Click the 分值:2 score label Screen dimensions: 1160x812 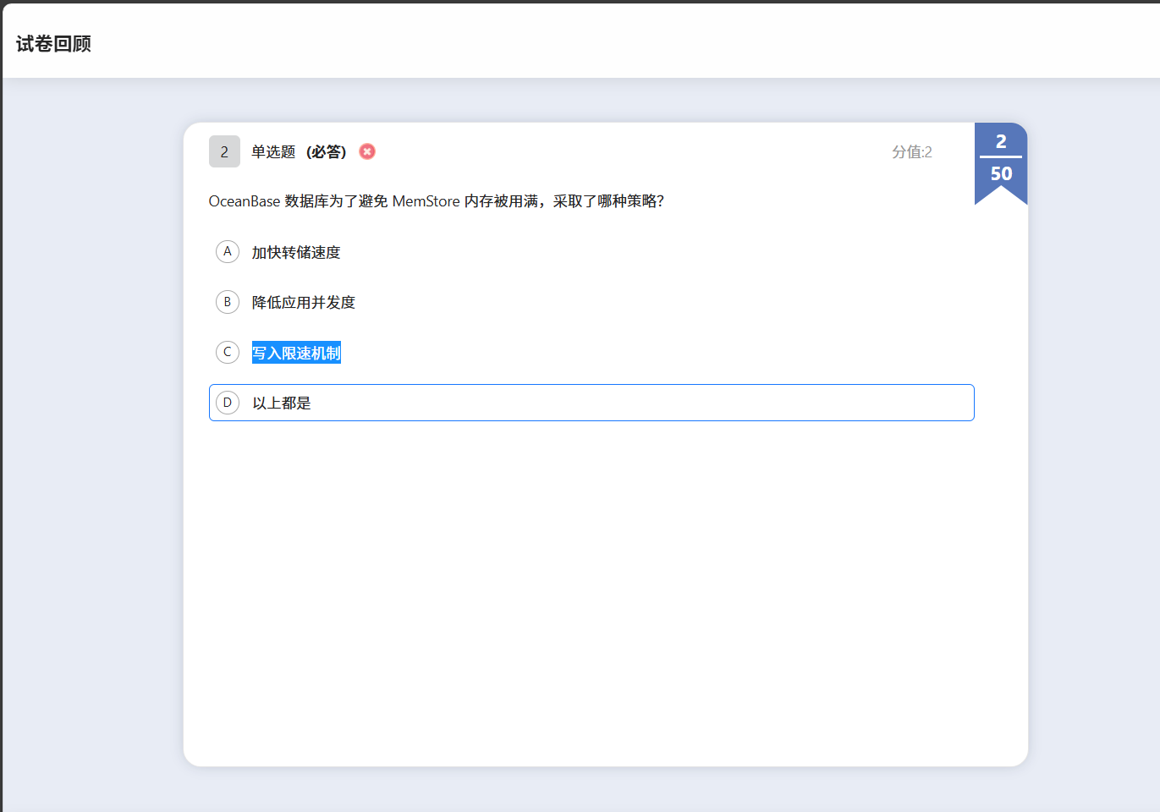[x=911, y=152]
